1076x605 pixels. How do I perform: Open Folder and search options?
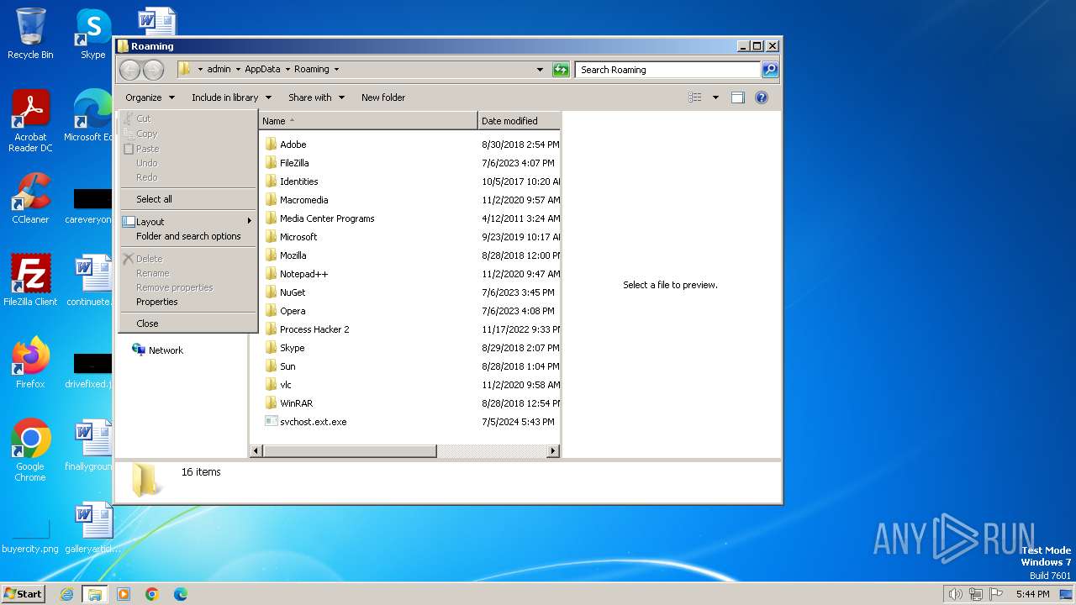[x=188, y=236]
